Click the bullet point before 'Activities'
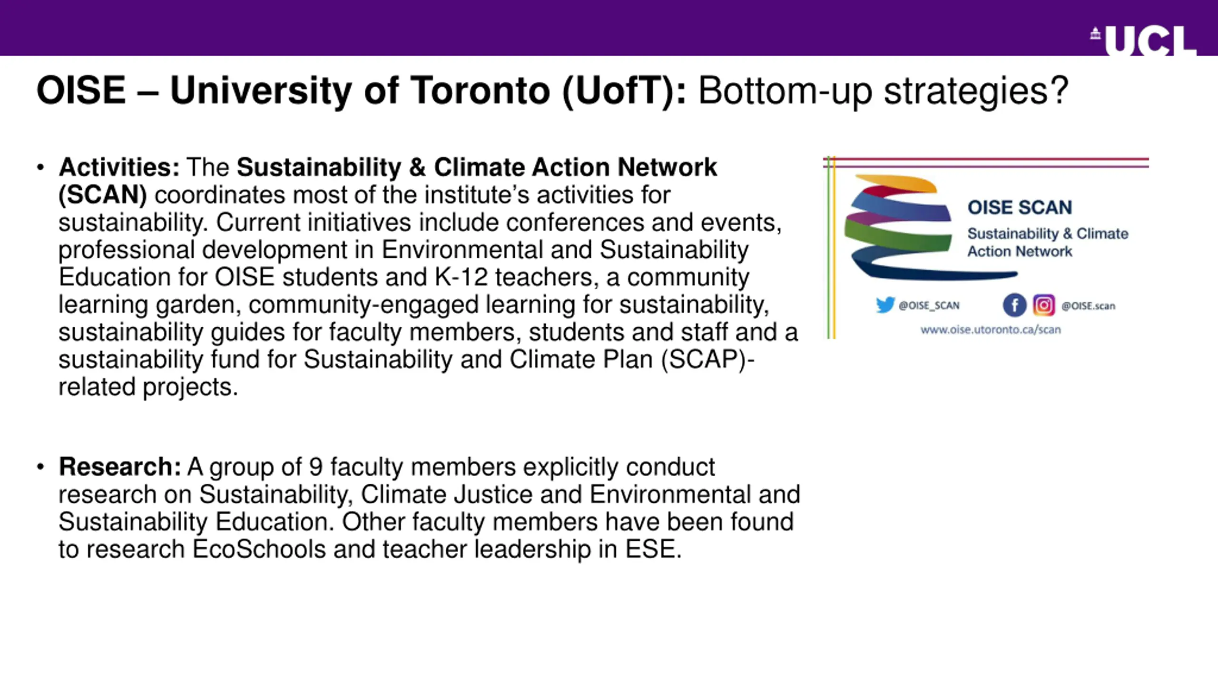 [40, 167]
